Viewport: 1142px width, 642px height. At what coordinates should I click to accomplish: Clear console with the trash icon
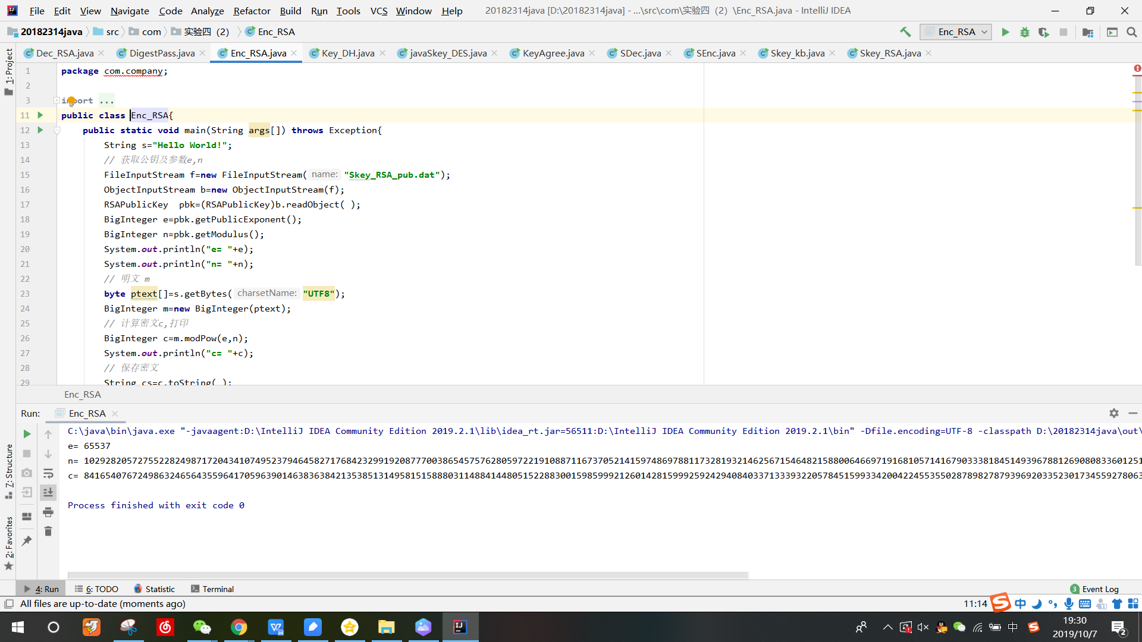(x=48, y=531)
